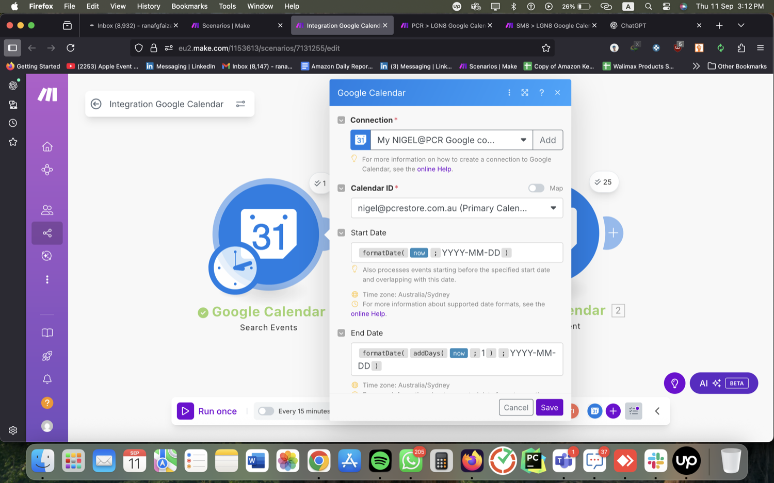Click the Save button
The image size is (774, 483).
pos(549,408)
